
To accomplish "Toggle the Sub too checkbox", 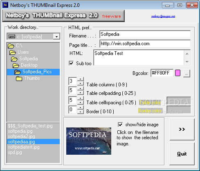I will pyautogui.click(x=71, y=63).
